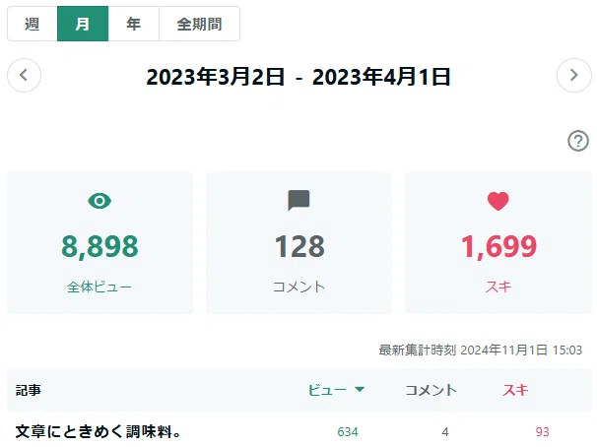Switch to the 年 tab
Viewport: 597px width, 447px height.
(x=134, y=24)
